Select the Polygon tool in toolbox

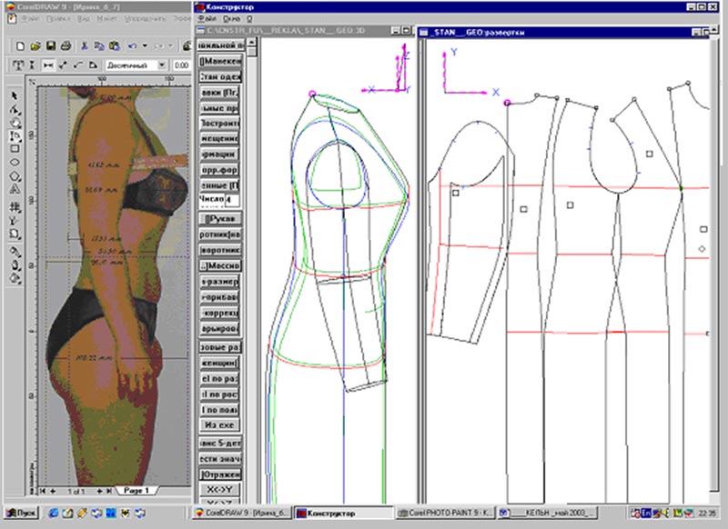click(15, 175)
